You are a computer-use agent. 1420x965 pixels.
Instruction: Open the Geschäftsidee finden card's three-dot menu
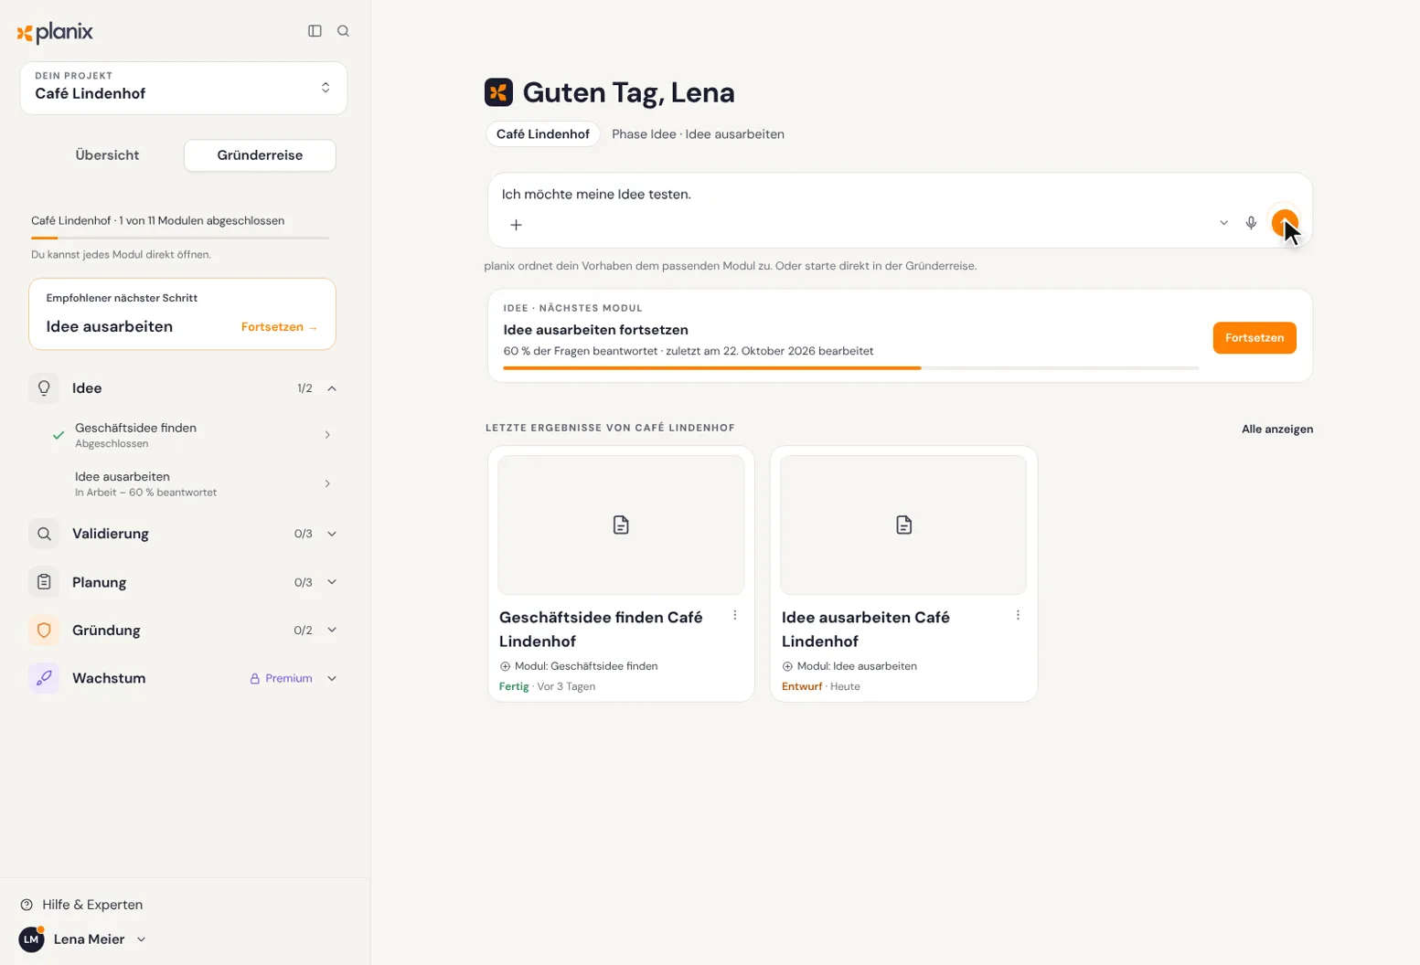point(735,615)
